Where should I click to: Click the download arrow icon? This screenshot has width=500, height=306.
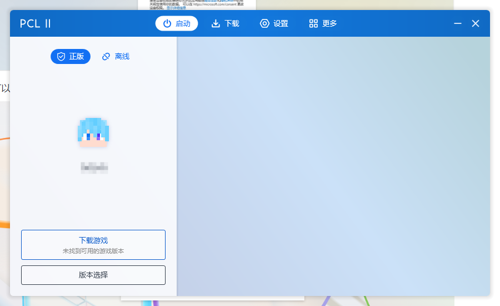(x=216, y=23)
